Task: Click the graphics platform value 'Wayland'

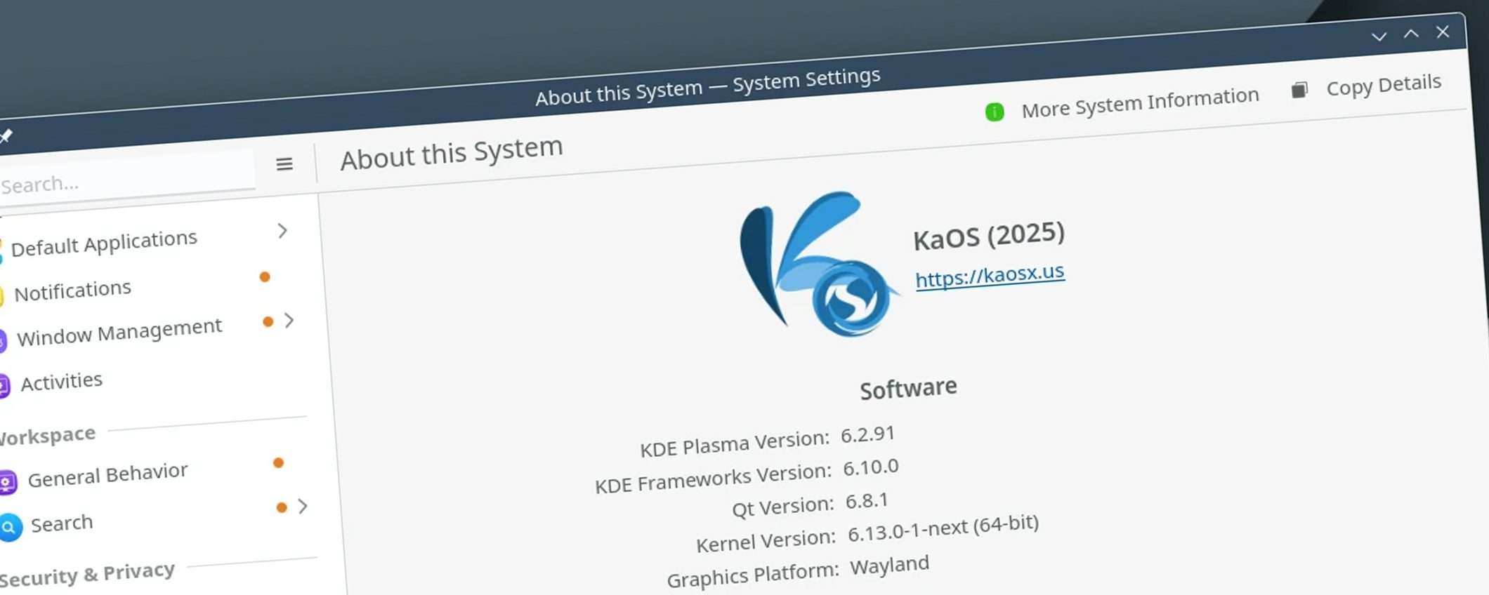Action: 890,565
